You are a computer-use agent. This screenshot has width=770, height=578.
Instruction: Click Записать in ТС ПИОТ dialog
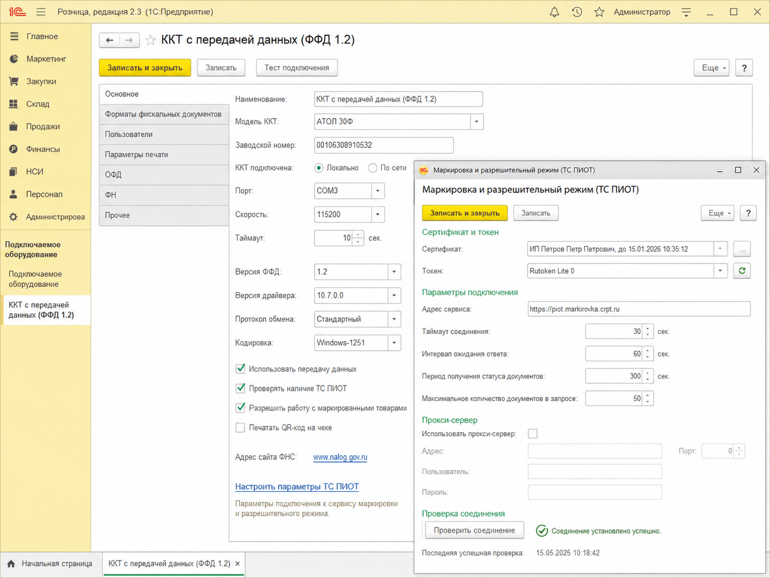tap(535, 213)
